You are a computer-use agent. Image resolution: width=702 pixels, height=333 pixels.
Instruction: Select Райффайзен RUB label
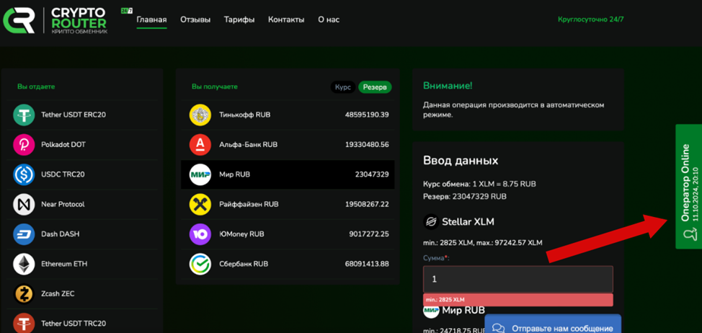pos(249,204)
